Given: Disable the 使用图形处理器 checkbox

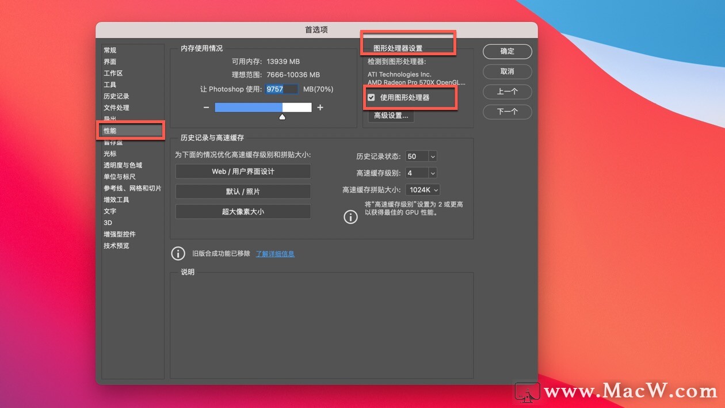Looking at the screenshot, I should pos(371,97).
